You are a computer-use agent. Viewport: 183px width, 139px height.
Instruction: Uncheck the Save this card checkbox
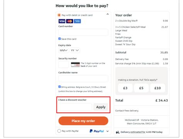coord(59,39)
